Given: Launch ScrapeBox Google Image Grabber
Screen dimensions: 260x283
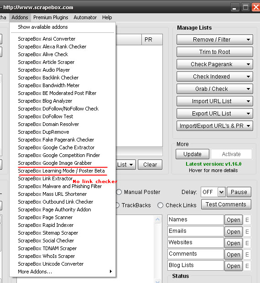Looking at the screenshot, I should coord(62,163).
